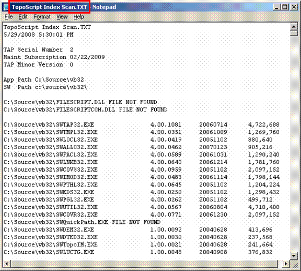Screen dimensions: 301x271
Task: Click version number 4.00.0351
Action: point(166,132)
